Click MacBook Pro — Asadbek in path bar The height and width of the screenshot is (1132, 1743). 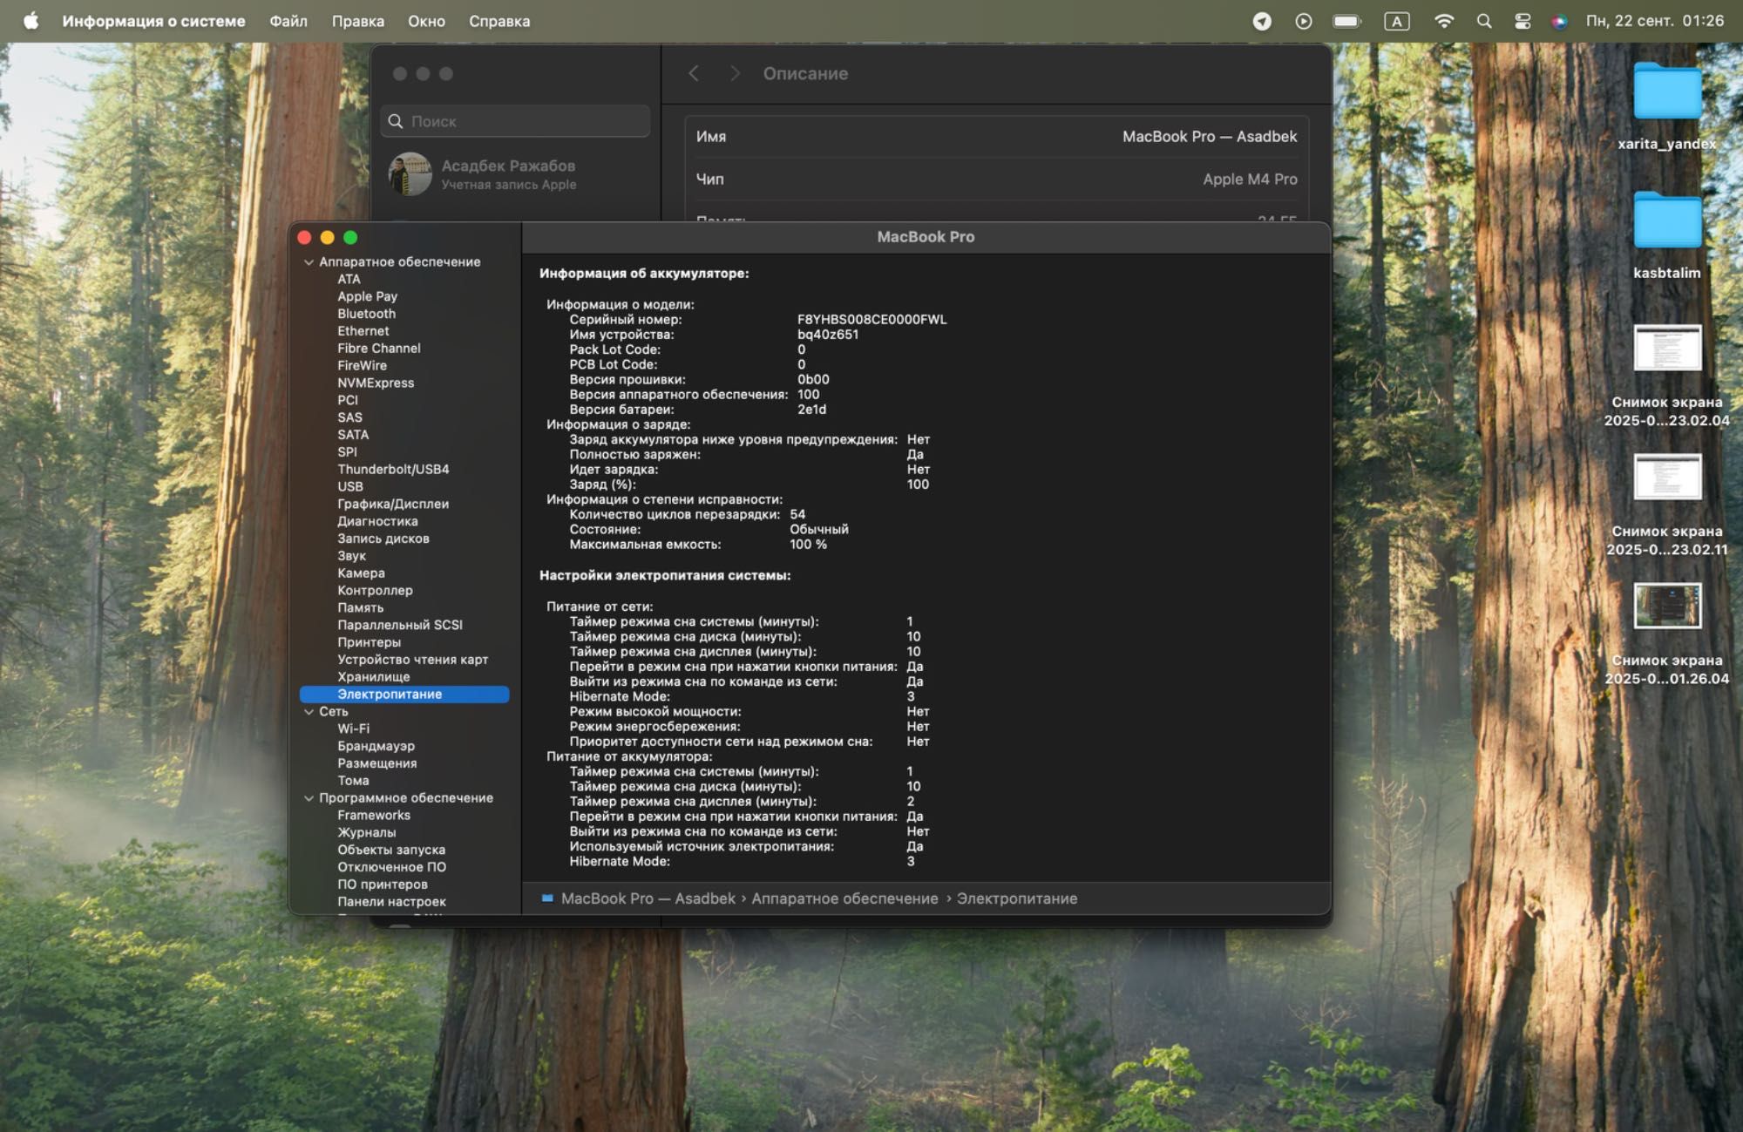(648, 898)
